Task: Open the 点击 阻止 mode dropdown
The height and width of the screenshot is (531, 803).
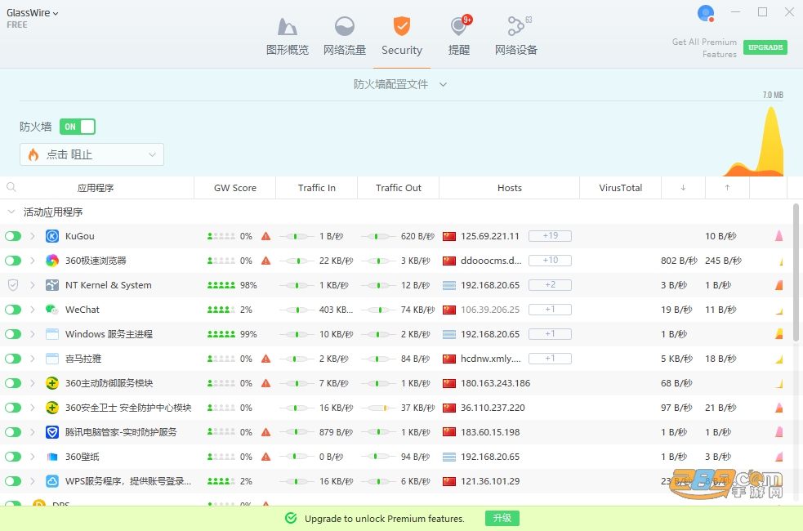Action: (x=91, y=154)
